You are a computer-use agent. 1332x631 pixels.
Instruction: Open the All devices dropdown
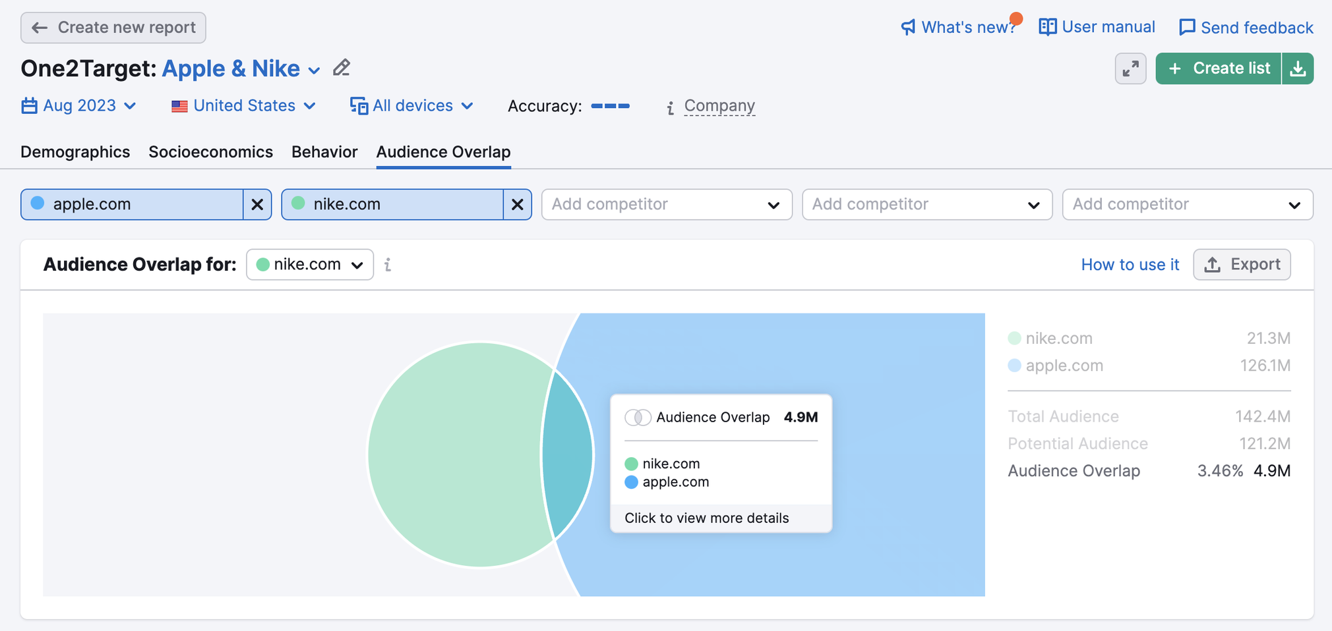412,105
